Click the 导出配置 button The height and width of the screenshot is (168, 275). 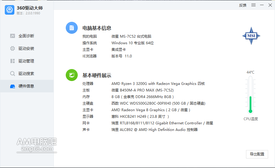(257, 154)
